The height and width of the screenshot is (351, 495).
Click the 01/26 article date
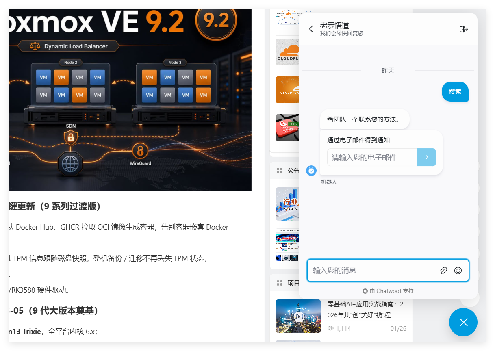(398, 329)
